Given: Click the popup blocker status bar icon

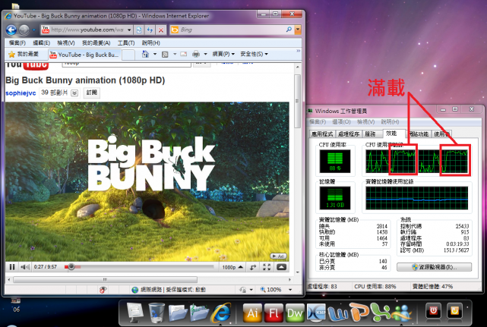Looking at the screenshot, I should point(103,290).
